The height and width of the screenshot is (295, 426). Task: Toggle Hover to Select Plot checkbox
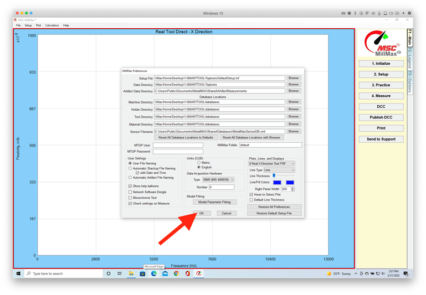click(x=252, y=194)
